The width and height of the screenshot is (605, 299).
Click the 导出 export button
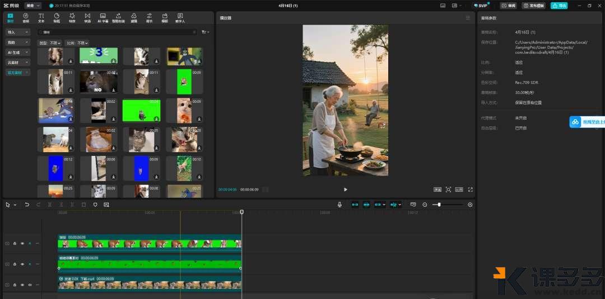click(559, 6)
